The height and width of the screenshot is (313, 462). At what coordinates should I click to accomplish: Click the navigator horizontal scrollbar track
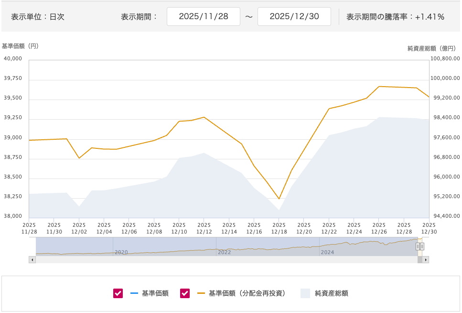pos(225,260)
